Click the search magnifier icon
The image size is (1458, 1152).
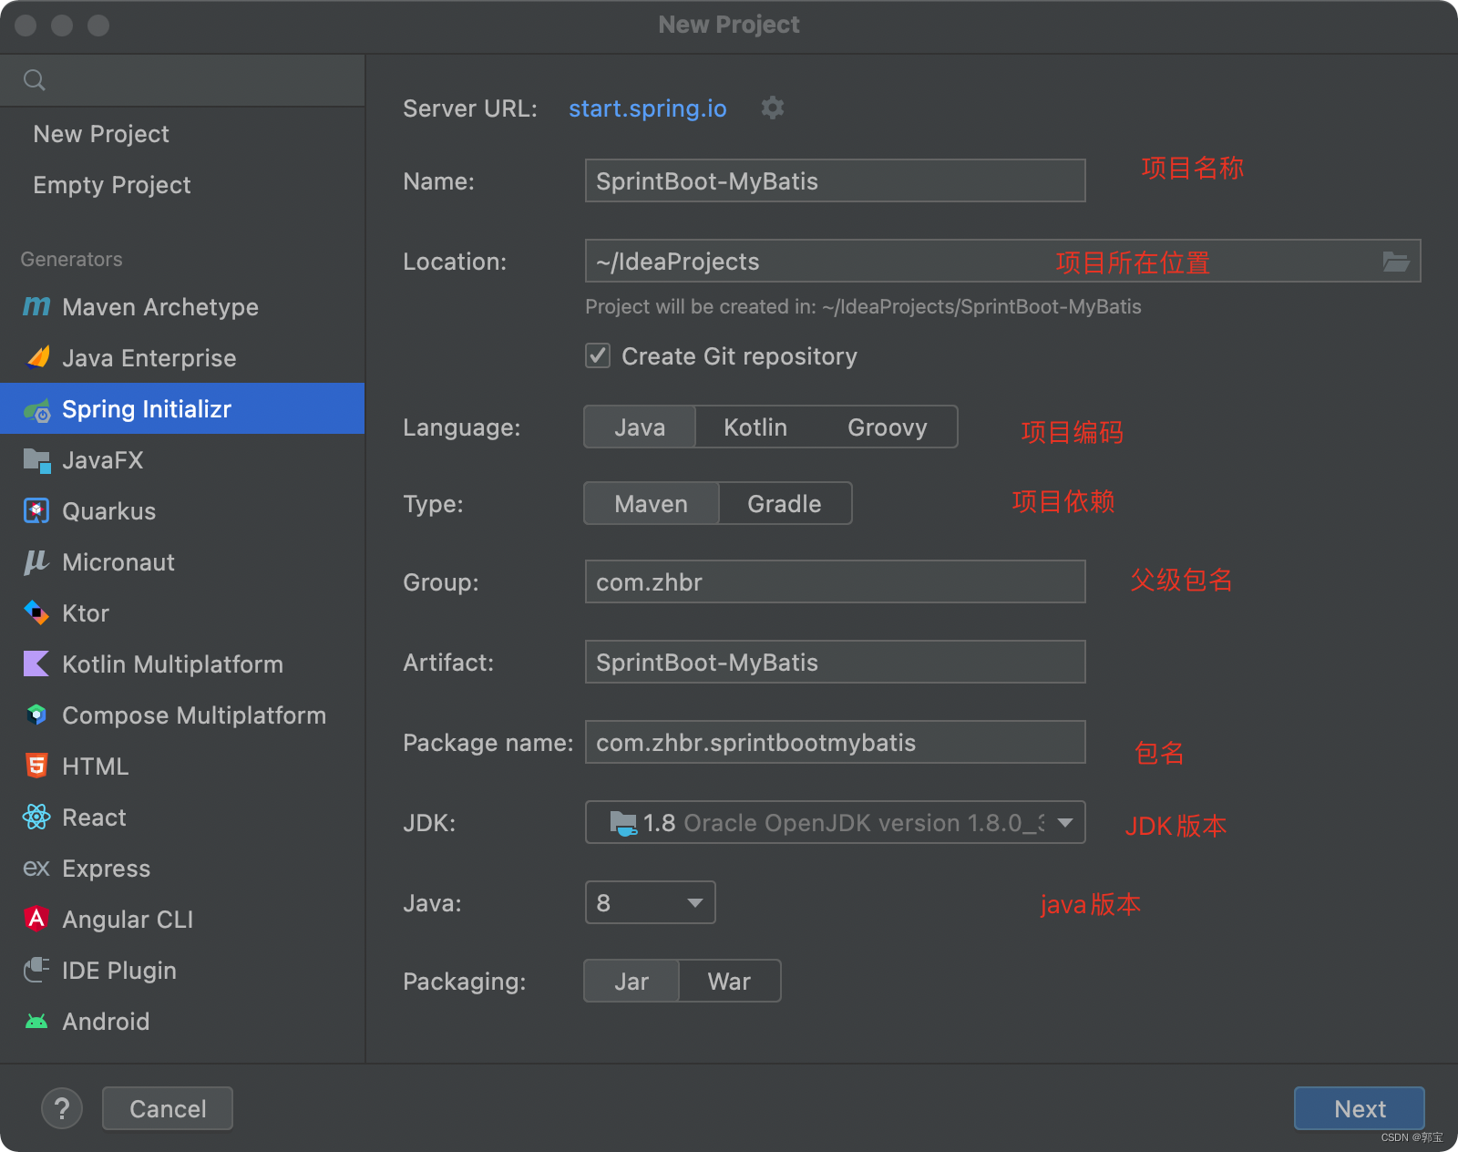coord(35,80)
